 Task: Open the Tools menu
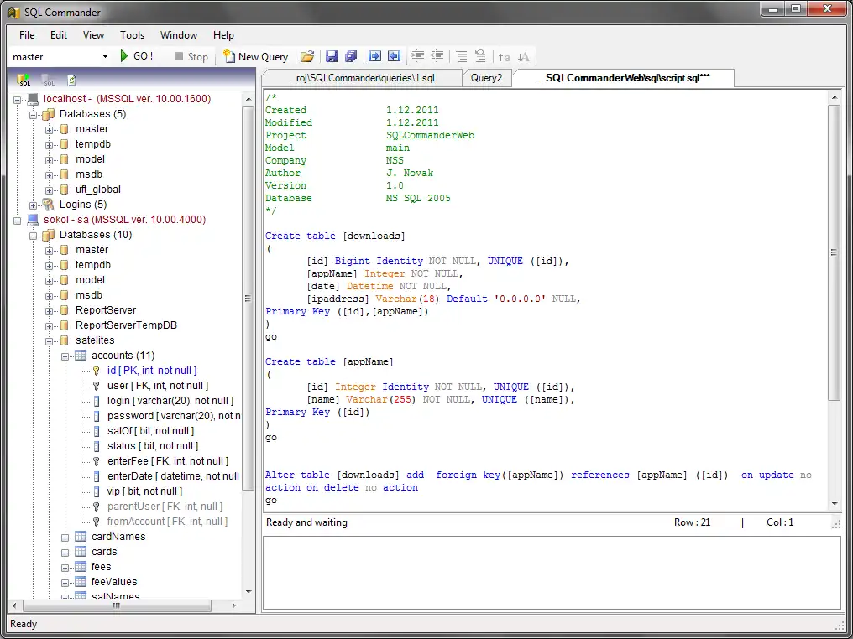[x=132, y=35]
